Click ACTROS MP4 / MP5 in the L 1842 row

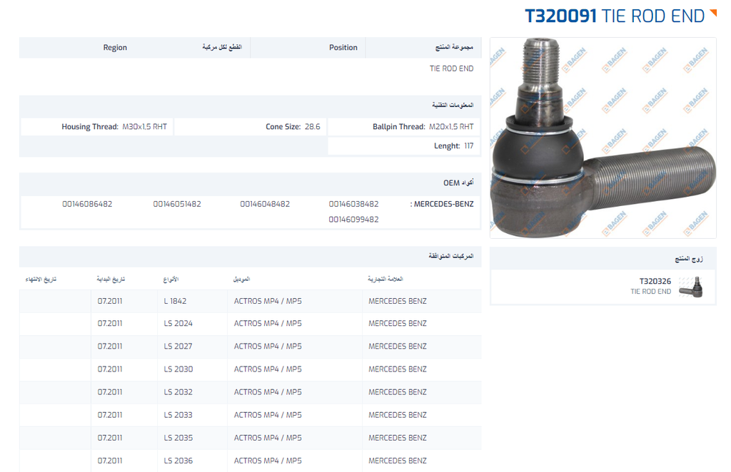pyautogui.click(x=268, y=301)
